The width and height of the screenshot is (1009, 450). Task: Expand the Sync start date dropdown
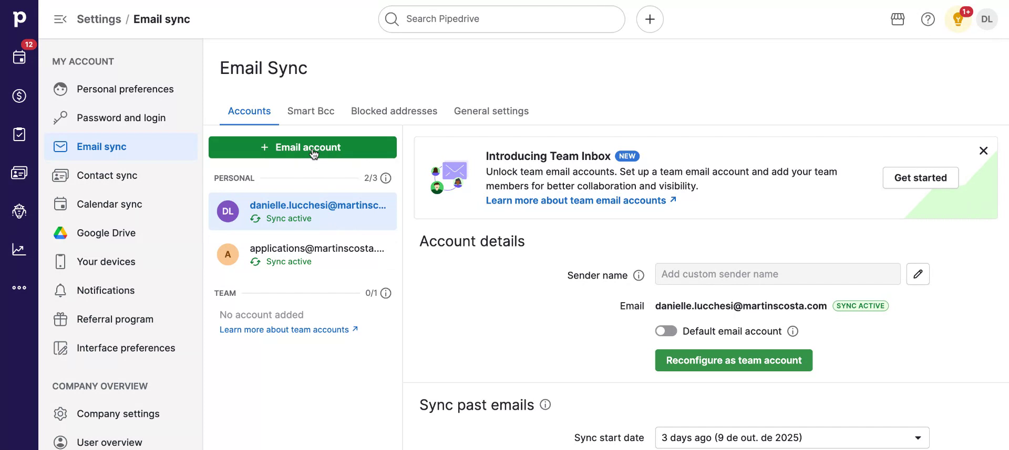click(791, 438)
